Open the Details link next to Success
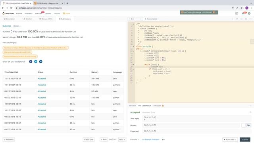Screen dimensions: 254x143 pyautogui.click(x=17, y=26)
